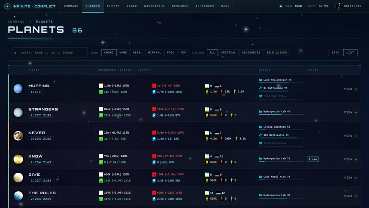Click the green food icon for Muffins

point(101,92)
